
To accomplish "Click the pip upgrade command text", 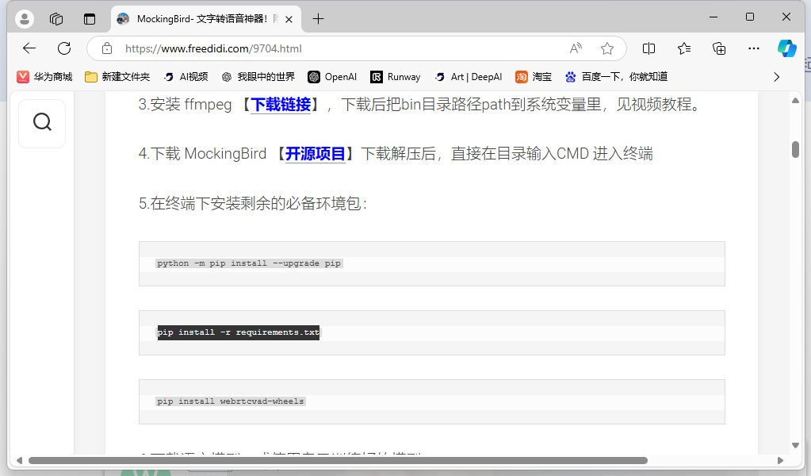I will pos(249,263).
